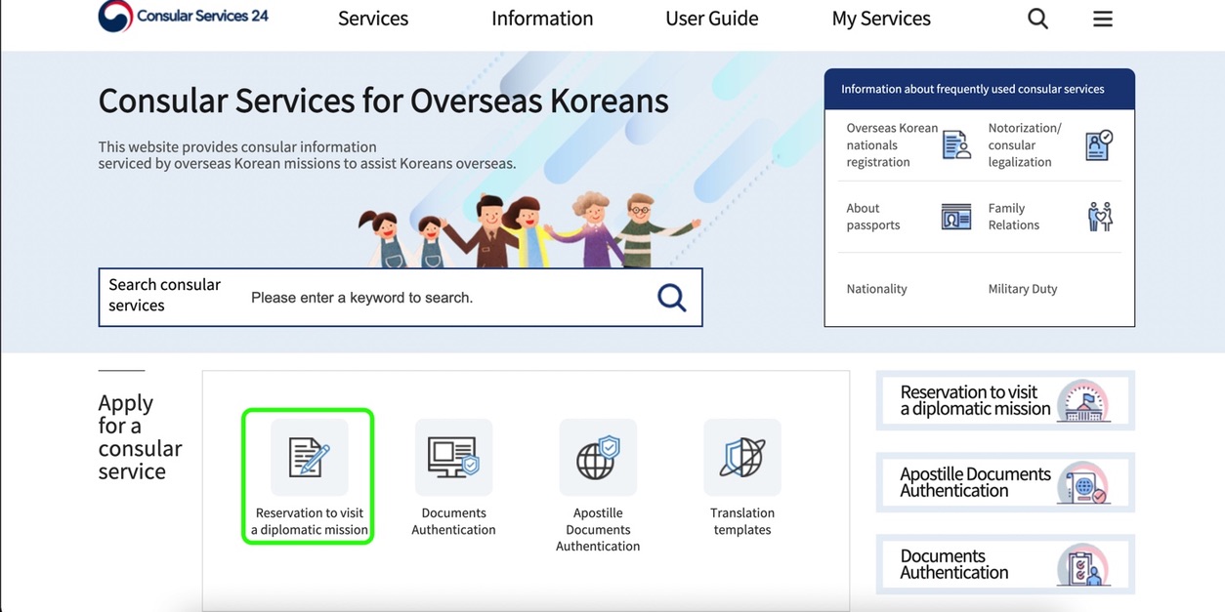Open the header search magnifier icon

[1036, 18]
